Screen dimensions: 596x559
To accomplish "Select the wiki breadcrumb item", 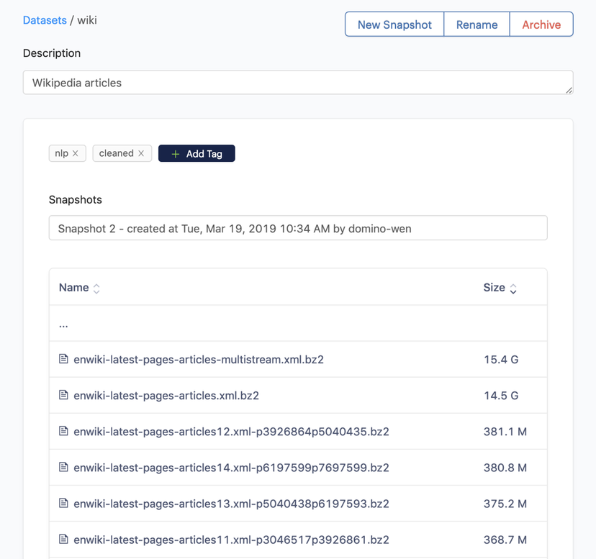I will pos(87,20).
